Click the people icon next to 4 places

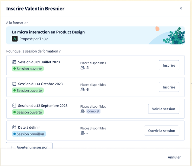(83, 68)
